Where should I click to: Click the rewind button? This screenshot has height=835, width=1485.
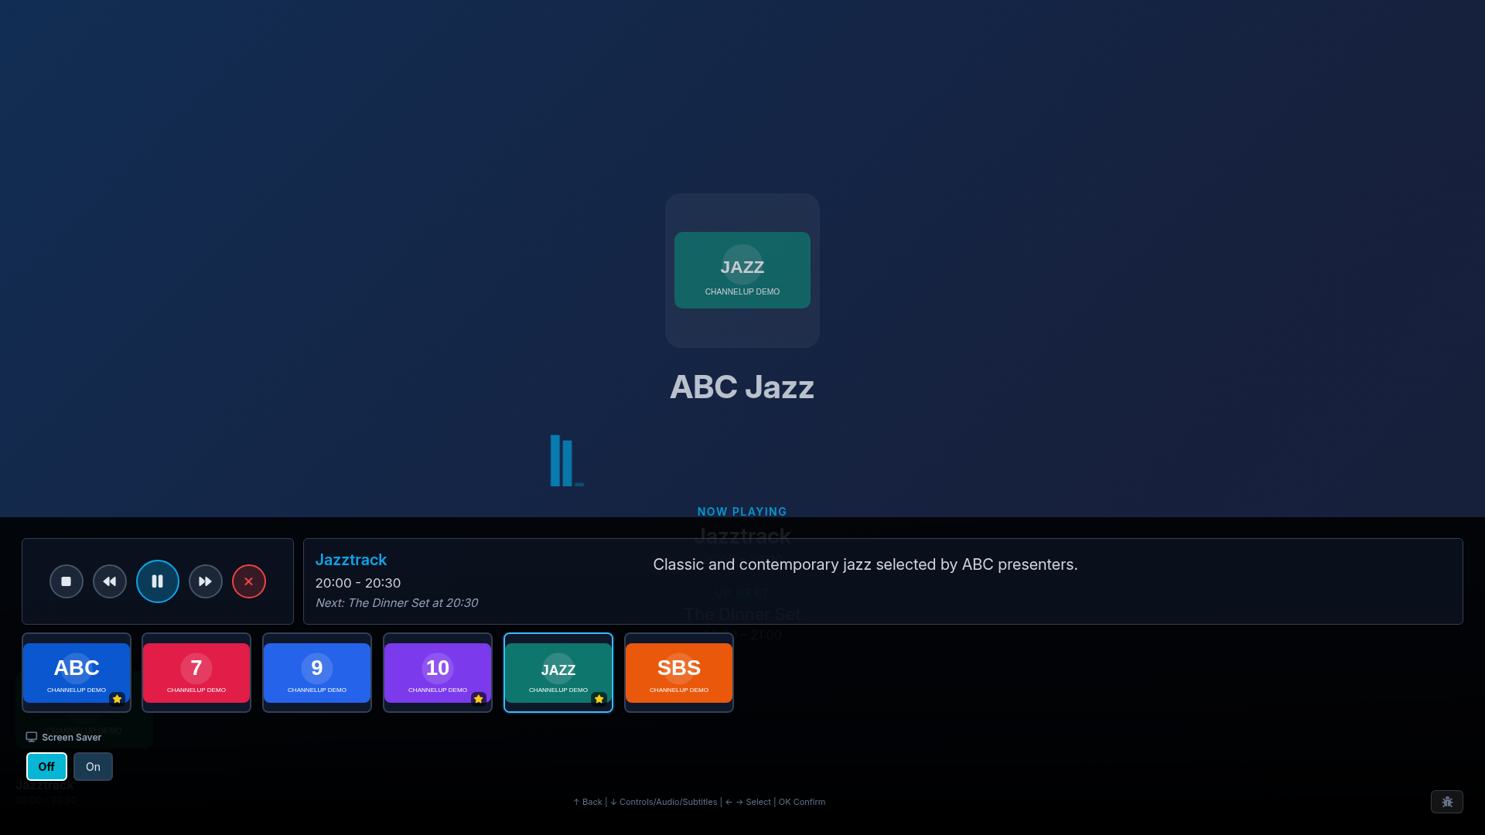110,581
